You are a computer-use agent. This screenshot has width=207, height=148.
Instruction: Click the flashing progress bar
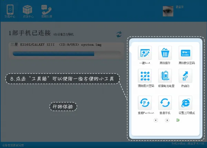(x=67, y=54)
